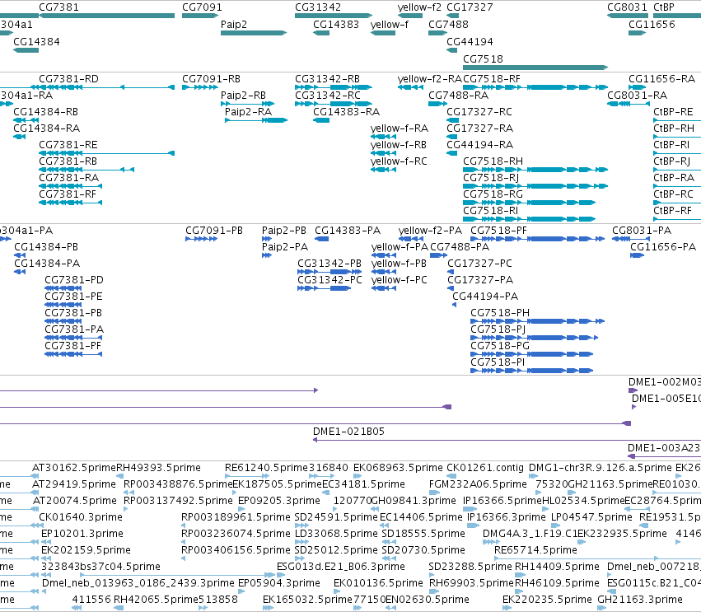Click the CG31342-PB protein label
701x612 pixels.
click(x=329, y=264)
